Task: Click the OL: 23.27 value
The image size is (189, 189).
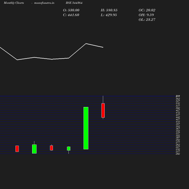Action: 147,20
